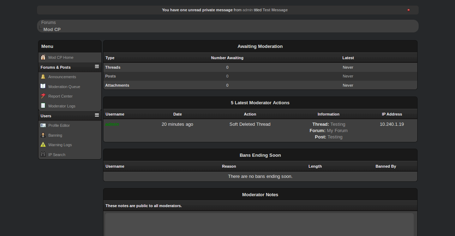Click the Report Center flag icon

pos(43,96)
